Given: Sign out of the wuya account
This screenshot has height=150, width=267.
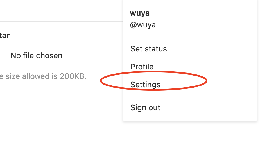Looking at the screenshot, I should pyautogui.click(x=145, y=107).
